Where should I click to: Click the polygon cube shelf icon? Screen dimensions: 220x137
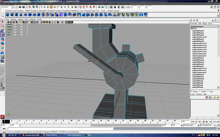coord(12,15)
